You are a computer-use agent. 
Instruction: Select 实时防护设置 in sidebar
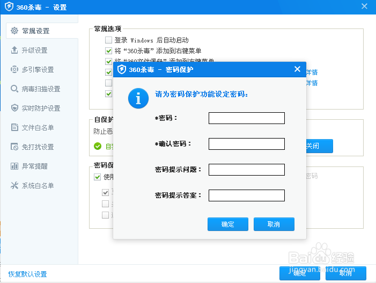(42, 108)
